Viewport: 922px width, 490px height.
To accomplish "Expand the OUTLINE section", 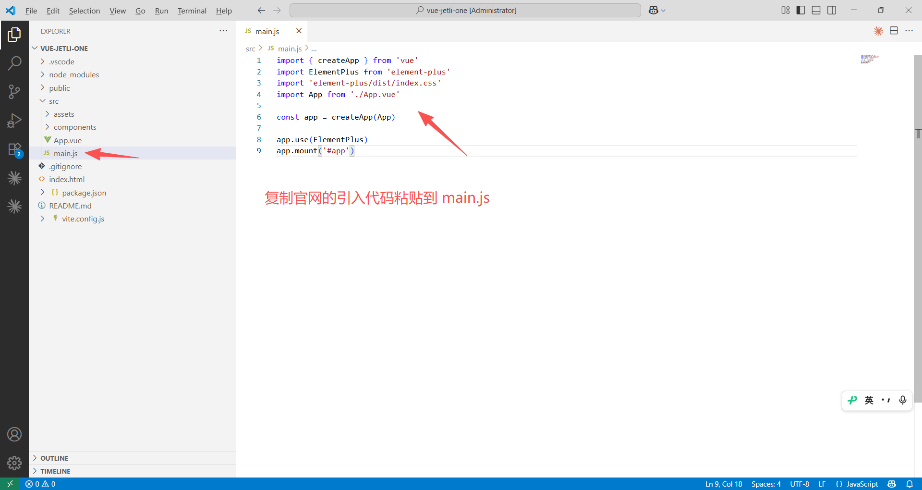I will 133,458.
